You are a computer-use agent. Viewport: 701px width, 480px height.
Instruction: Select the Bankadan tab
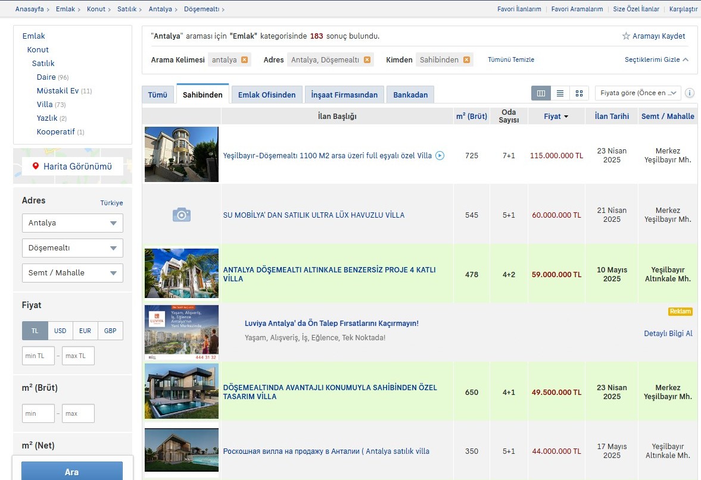(x=410, y=95)
